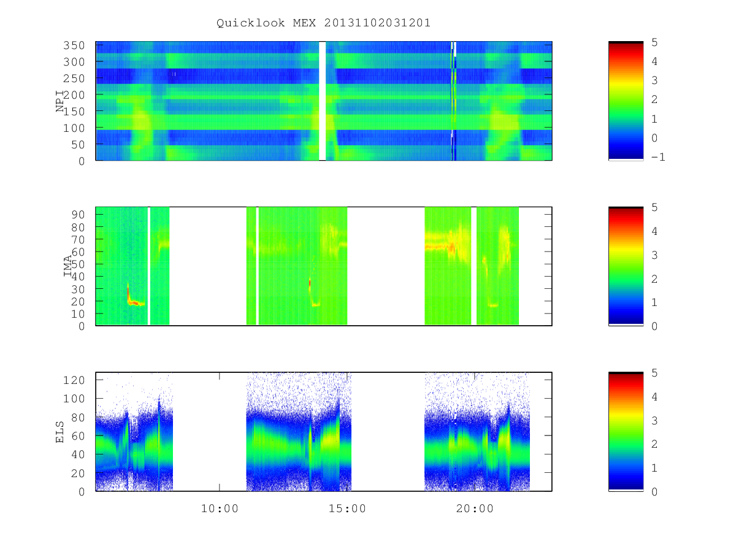Click the 1 label on ELS colorbar

655,468
